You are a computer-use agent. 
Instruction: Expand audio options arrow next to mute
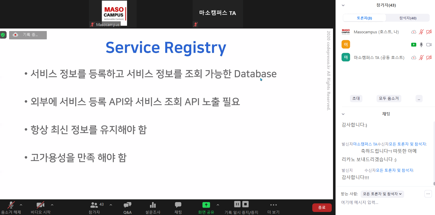coord(21,205)
